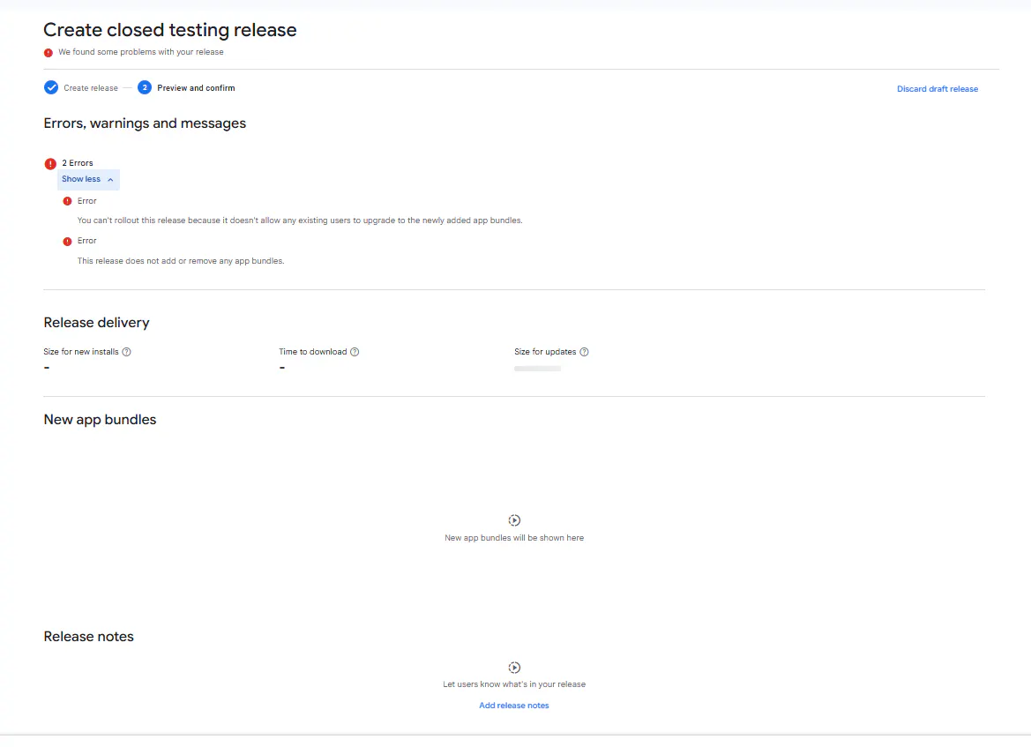Screen dimensions: 1031x747
Task: Open the help icon for Size for new installs
Action: [x=126, y=352]
